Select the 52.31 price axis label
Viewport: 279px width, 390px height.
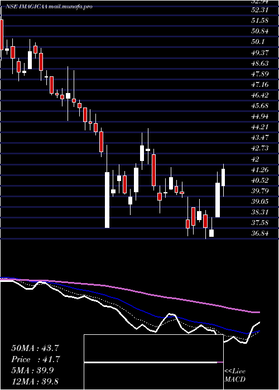[x=259, y=10]
